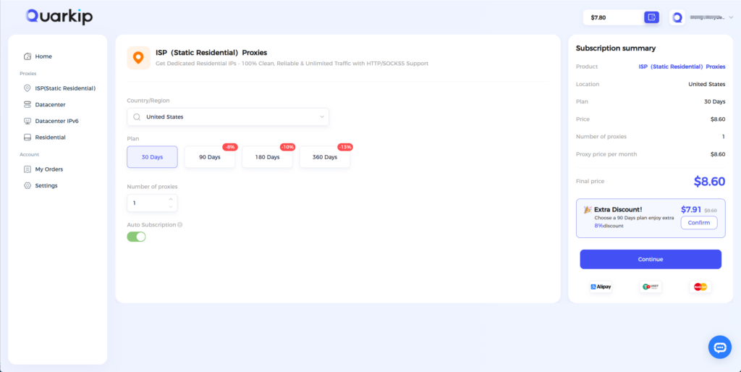Click the Number of proxies input
Screen dimensions: 741x372
click(152, 203)
